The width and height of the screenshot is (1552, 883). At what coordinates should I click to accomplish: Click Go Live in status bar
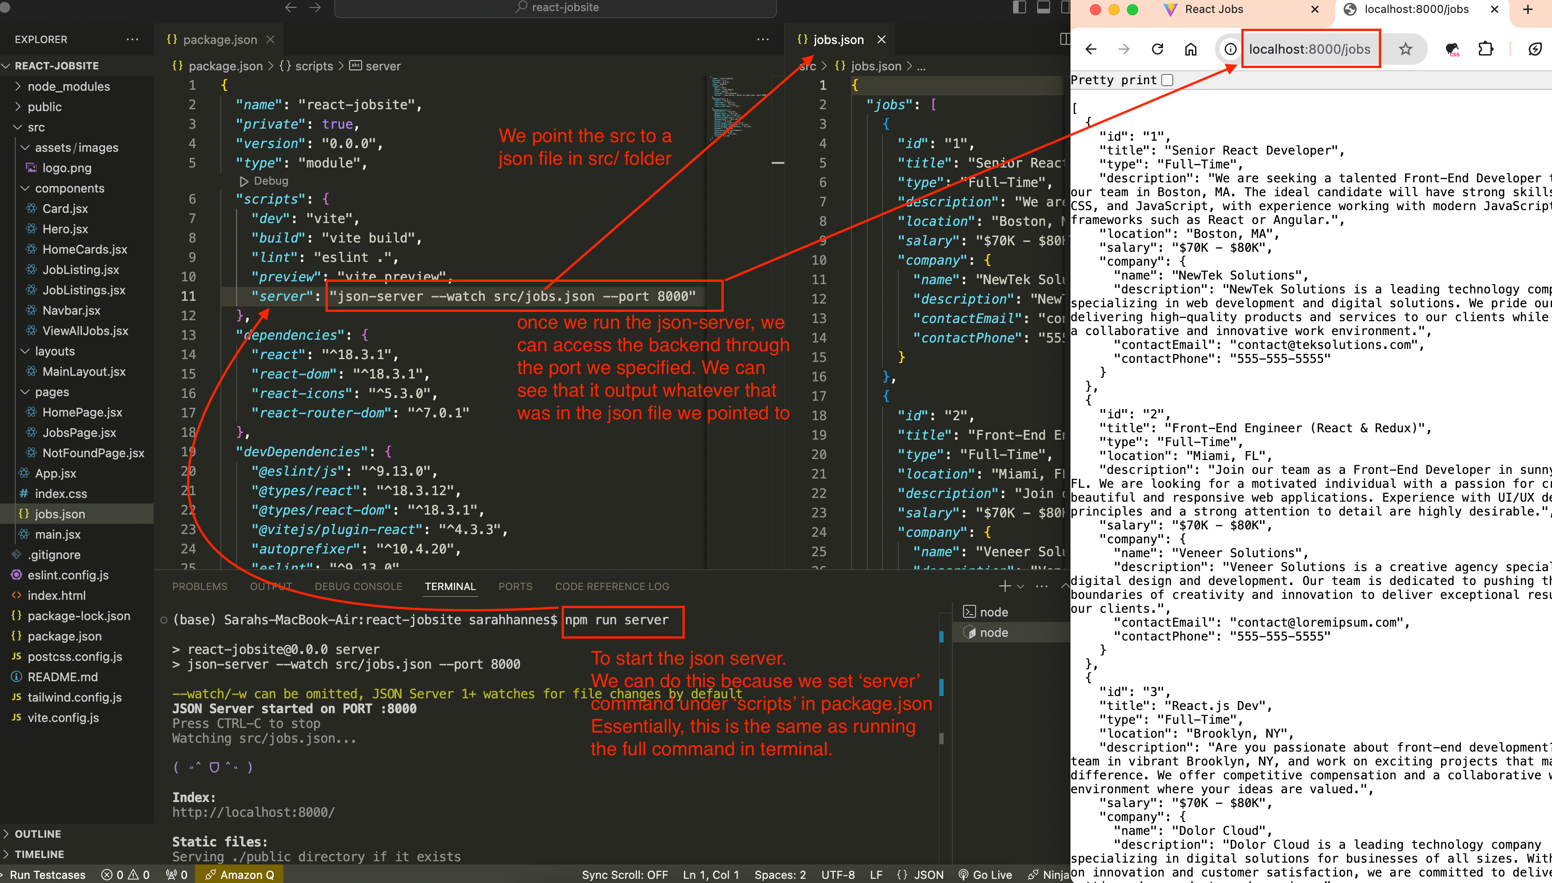tap(985, 875)
